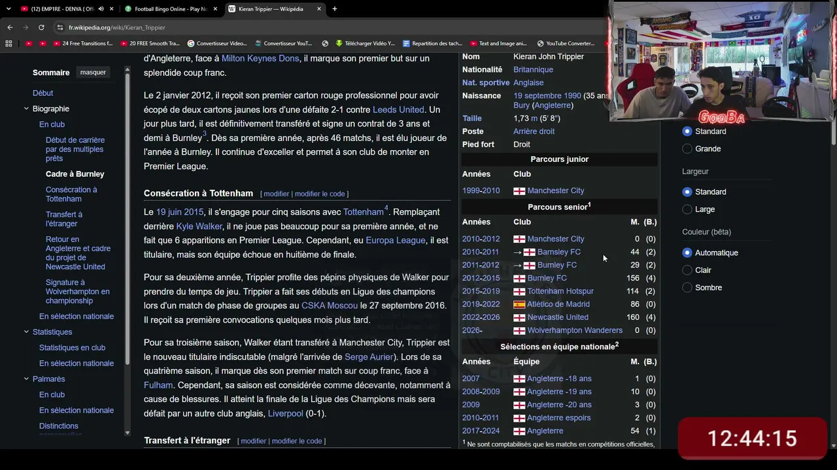Open the unlabeled globe icon bookmark
Screen dimensions: 837x470
(x=325, y=44)
